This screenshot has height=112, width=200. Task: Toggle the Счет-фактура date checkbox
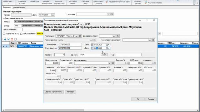(x=92, y=48)
